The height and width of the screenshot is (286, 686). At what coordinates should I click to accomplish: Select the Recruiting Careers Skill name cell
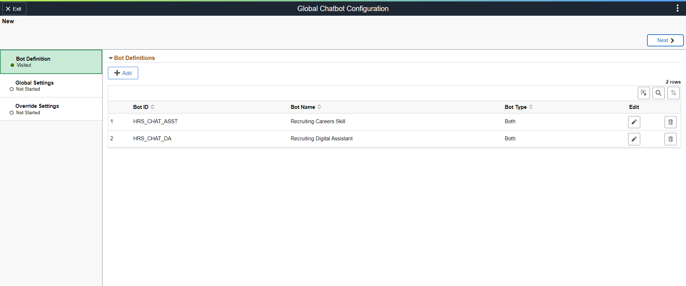(318, 121)
